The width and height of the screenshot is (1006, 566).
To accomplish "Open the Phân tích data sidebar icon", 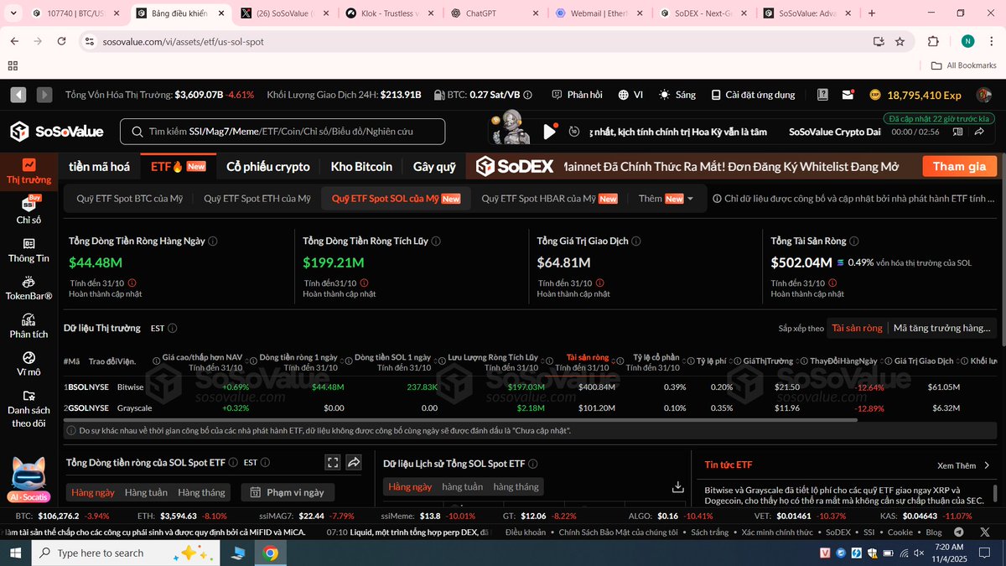I will pyautogui.click(x=29, y=325).
